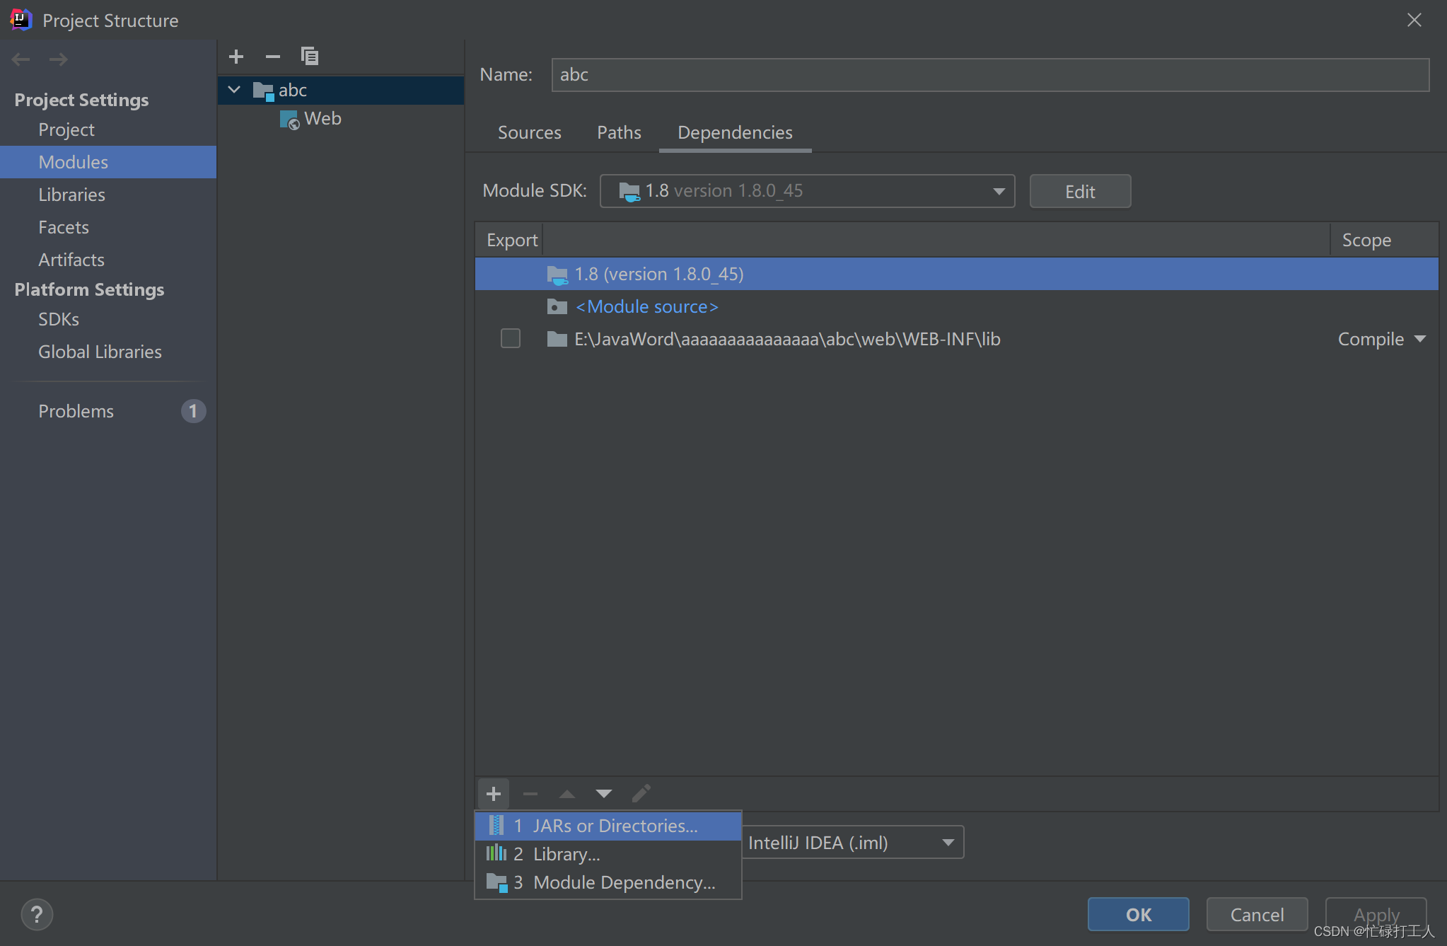
Task: Click the move dependency down arrow
Action: 603,794
